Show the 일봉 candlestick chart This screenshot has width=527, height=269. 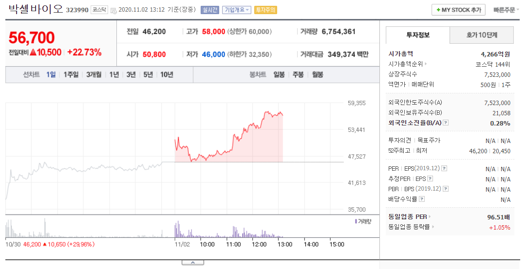click(x=279, y=74)
